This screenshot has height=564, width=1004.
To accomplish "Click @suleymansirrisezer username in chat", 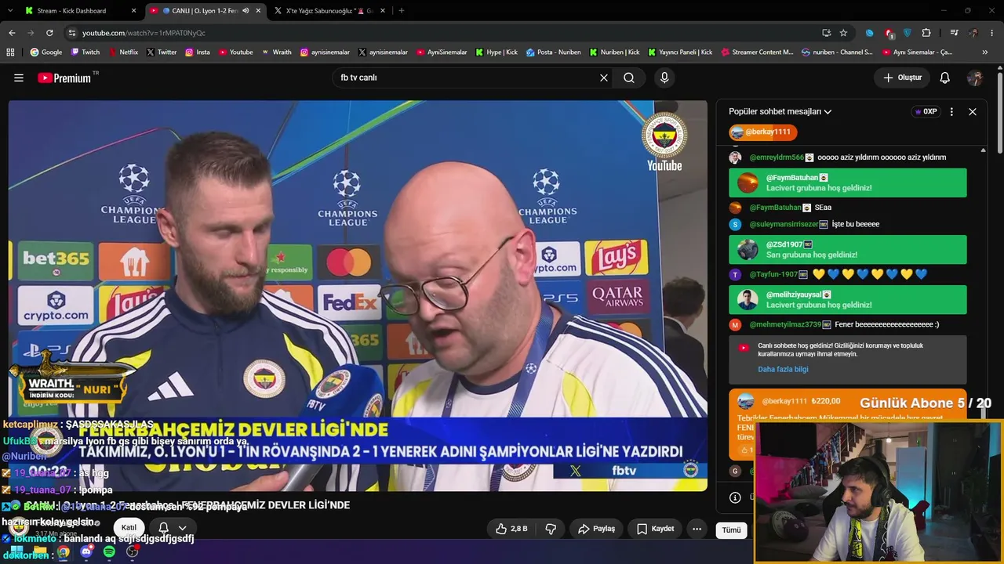I will (783, 224).
